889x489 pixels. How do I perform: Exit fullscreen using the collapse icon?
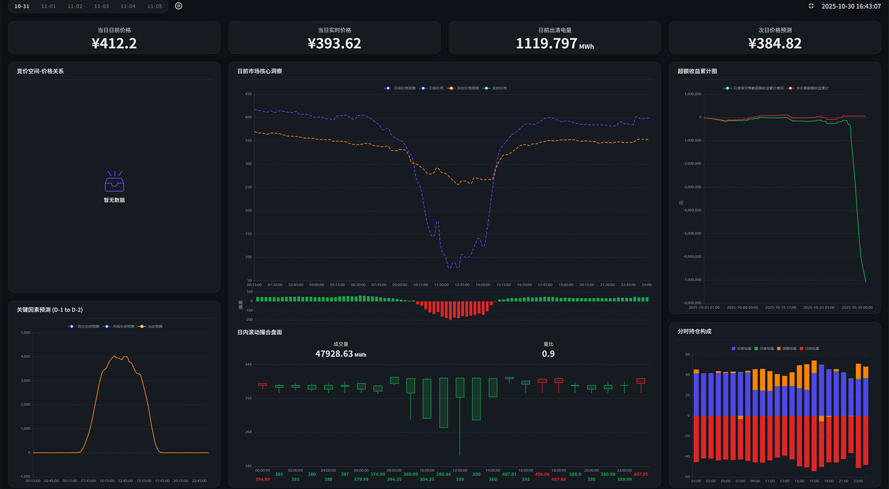811,6
